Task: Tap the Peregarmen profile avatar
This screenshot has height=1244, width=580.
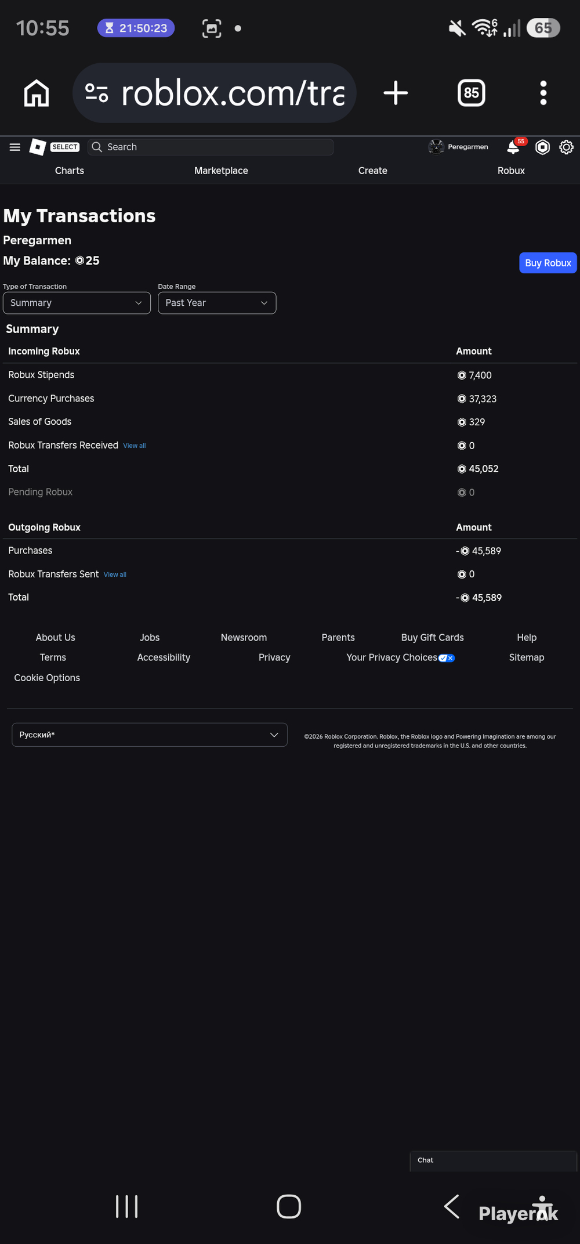Action: coord(436,147)
